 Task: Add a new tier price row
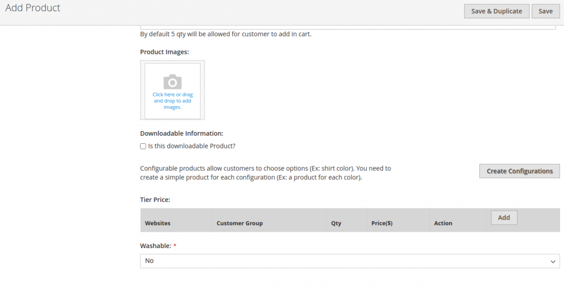click(504, 218)
